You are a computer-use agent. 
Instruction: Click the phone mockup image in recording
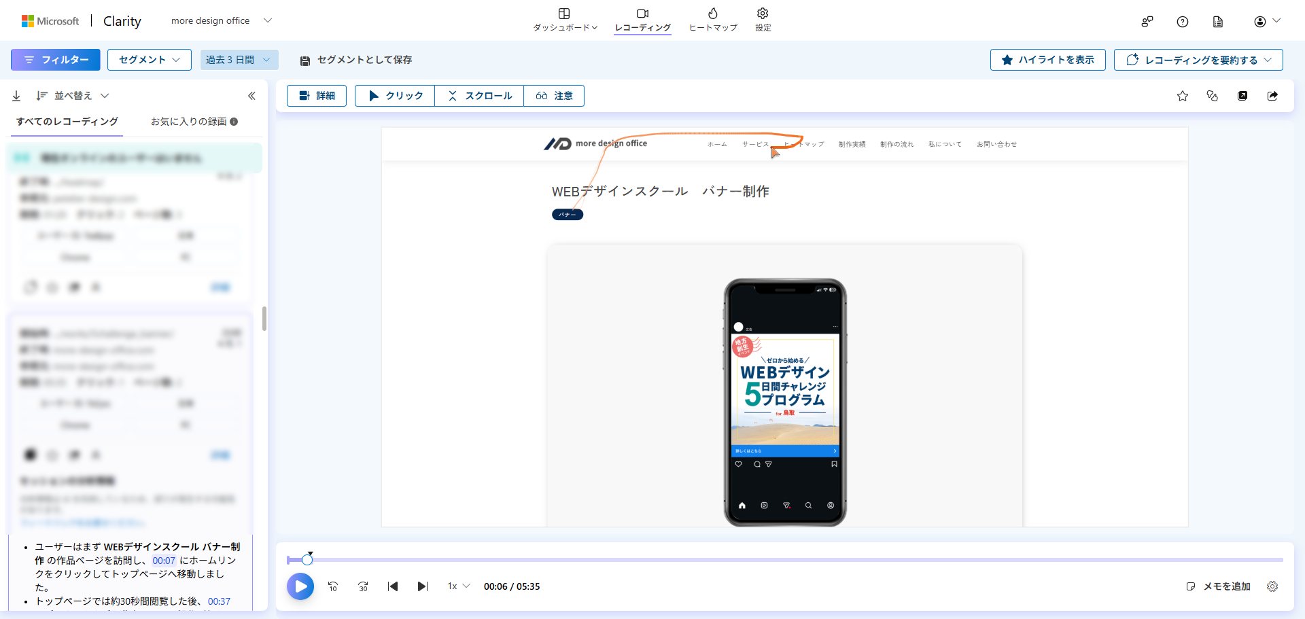tap(785, 402)
